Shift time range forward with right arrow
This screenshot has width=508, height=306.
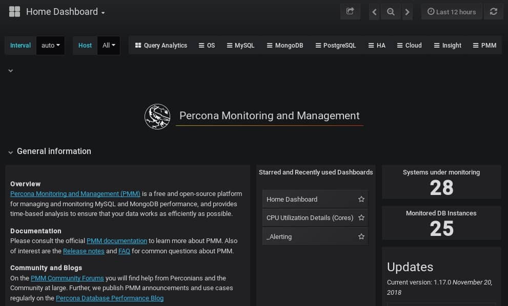407,12
